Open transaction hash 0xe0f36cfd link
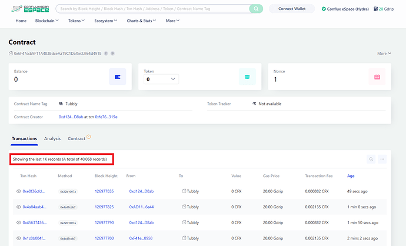Viewport: 406px width, 246px height. 34,191
